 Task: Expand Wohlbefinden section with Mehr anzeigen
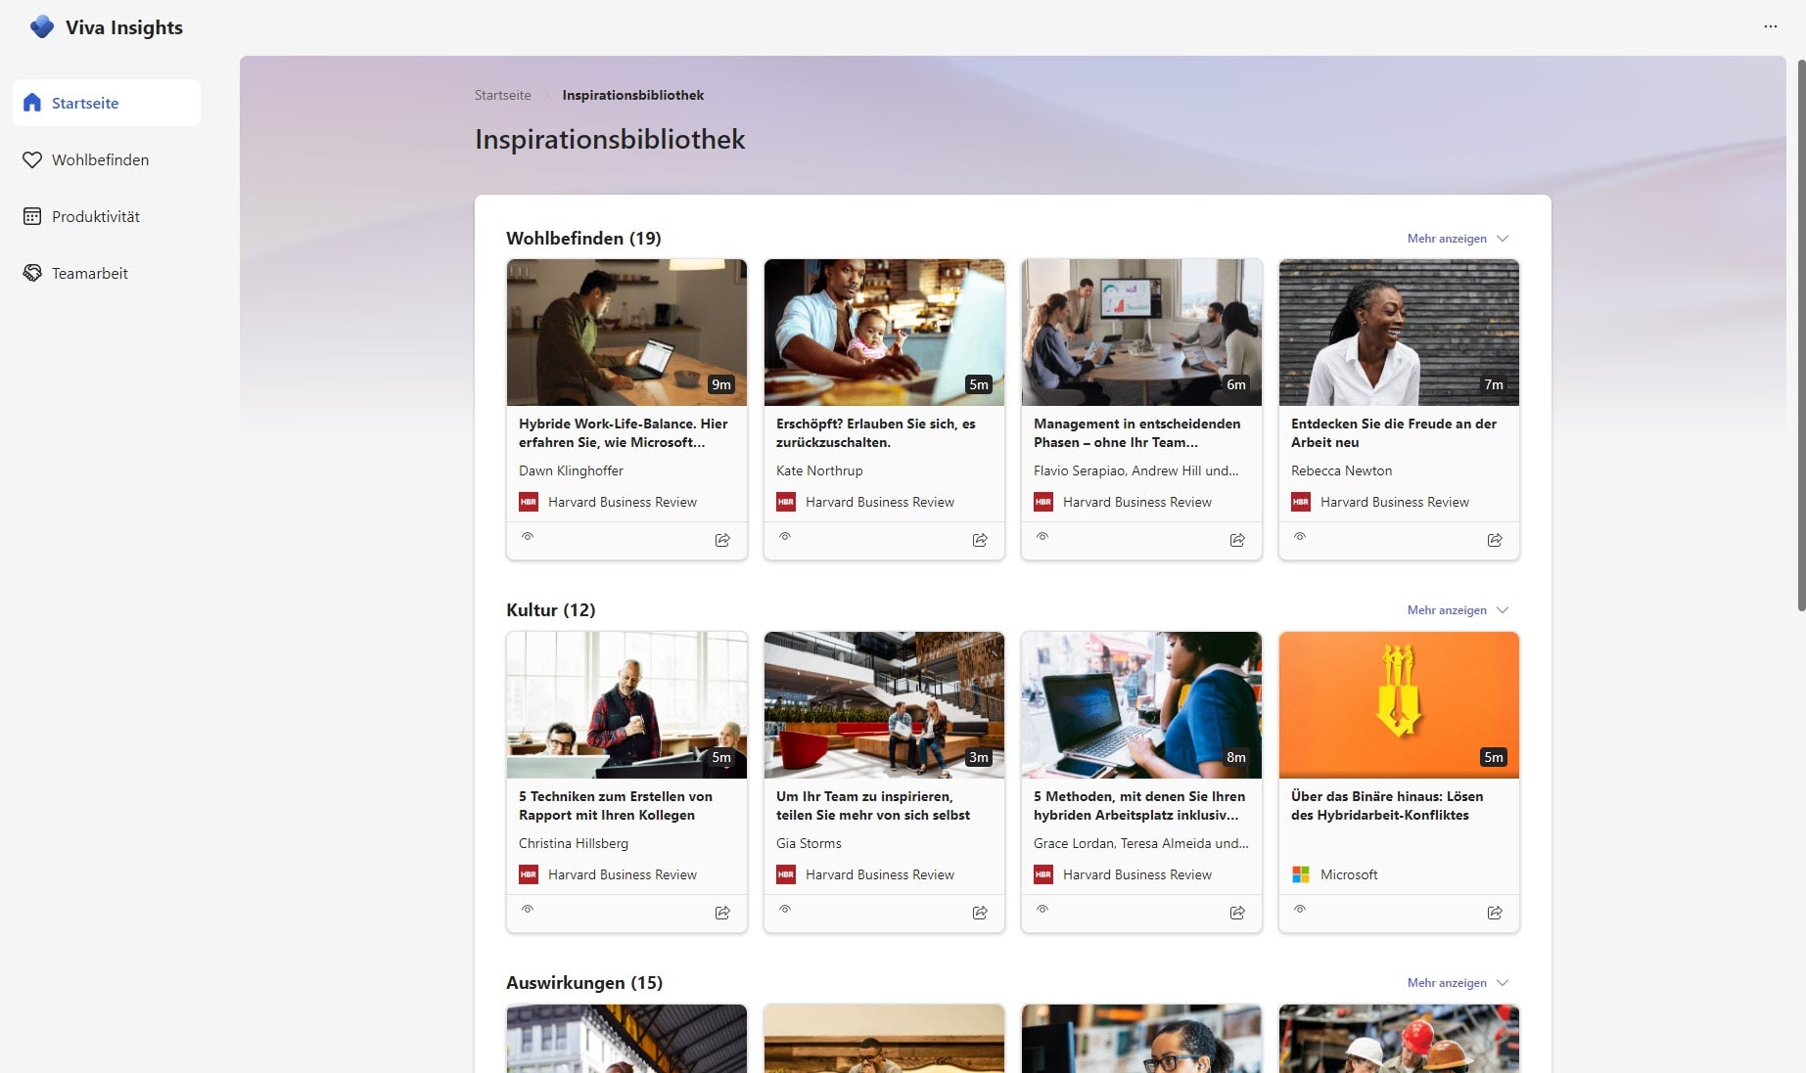[x=1457, y=239]
